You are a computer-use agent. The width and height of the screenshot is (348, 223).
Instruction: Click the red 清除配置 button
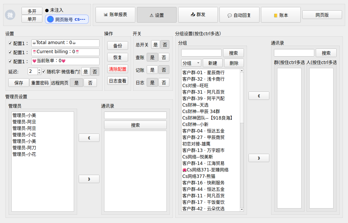(118, 69)
